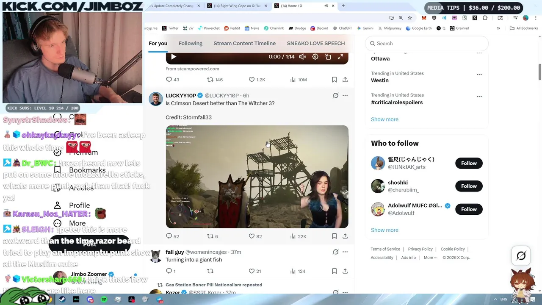The width and height of the screenshot is (542, 305).
Task: View the 124 views analytics on fall guy post
Action: pyautogui.click(x=298, y=271)
